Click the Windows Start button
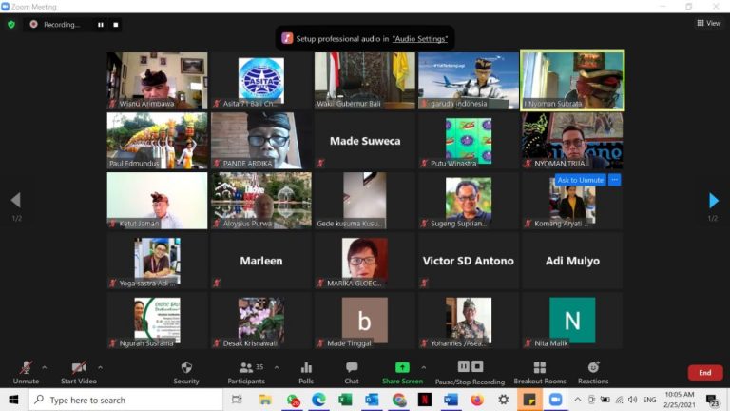Screen dimensions: 730x411 point(13,400)
